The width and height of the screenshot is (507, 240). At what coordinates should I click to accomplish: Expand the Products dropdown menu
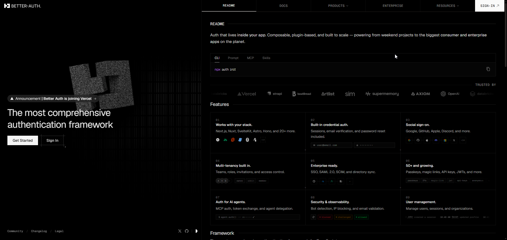[x=338, y=6]
